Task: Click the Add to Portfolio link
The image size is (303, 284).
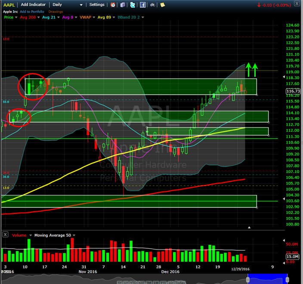Action: 32,12
